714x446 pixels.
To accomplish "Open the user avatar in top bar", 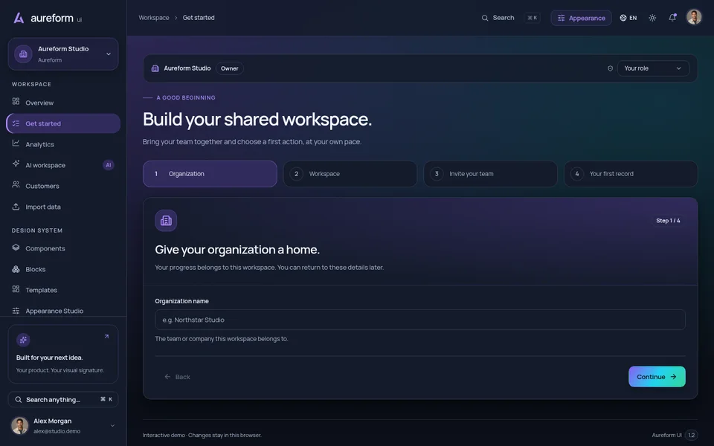I will coord(694,18).
